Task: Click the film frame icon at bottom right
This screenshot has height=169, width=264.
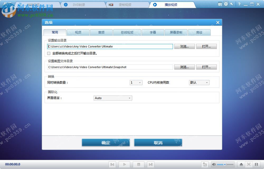Action: pos(256,164)
